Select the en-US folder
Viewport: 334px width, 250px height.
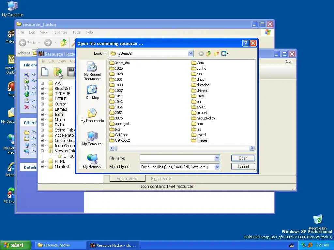pyautogui.click(x=199, y=107)
